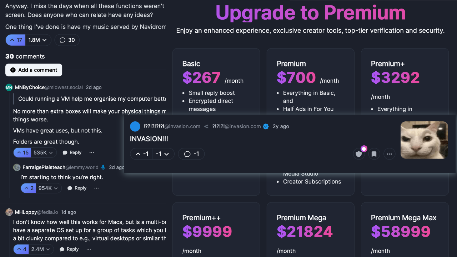Bookmark the INVASION!!! post
The height and width of the screenshot is (257, 457).
click(x=374, y=154)
